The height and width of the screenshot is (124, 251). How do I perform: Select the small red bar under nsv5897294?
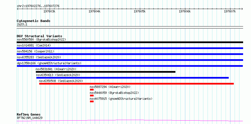click(x=92, y=90)
